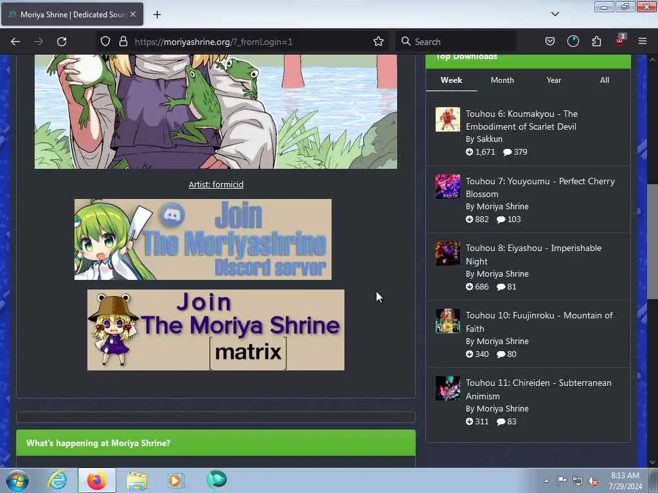The width and height of the screenshot is (658, 493).
Task: Click the padlock site security icon
Action: pyautogui.click(x=123, y=42)
